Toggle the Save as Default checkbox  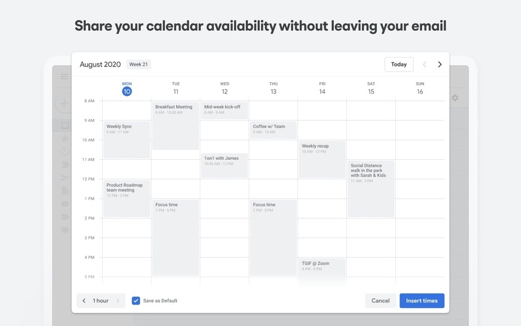[136, 301]
